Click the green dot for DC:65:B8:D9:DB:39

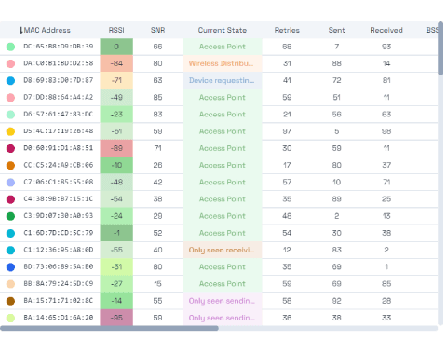click(10, 47)
